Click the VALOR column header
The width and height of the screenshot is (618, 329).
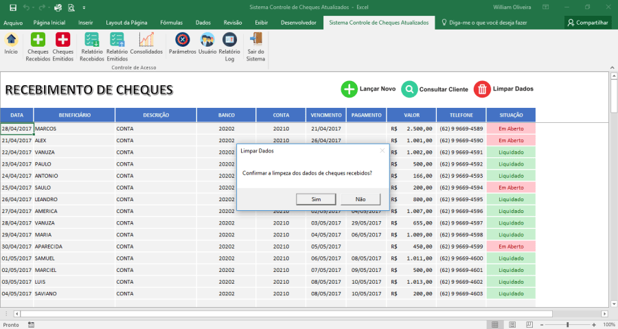[x=411, y=115]
